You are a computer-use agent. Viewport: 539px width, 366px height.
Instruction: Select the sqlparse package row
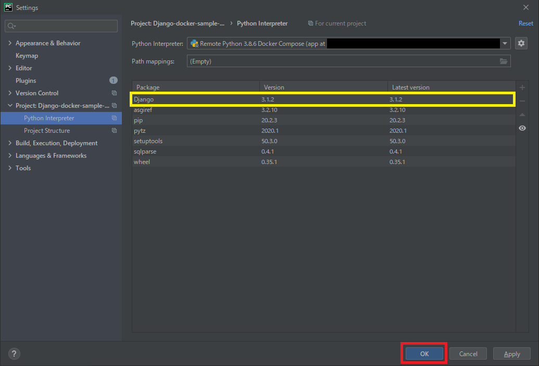point(323,152)
